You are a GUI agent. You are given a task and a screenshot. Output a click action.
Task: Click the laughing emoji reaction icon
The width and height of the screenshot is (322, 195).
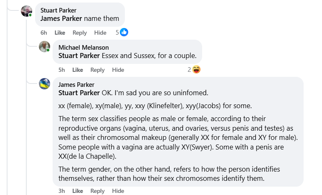[x=196, y=70]
